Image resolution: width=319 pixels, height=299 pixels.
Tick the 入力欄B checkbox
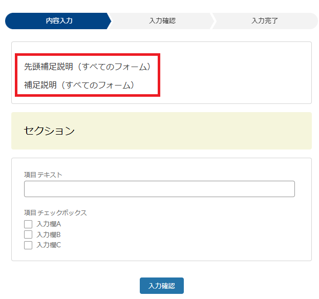[28, 234]
